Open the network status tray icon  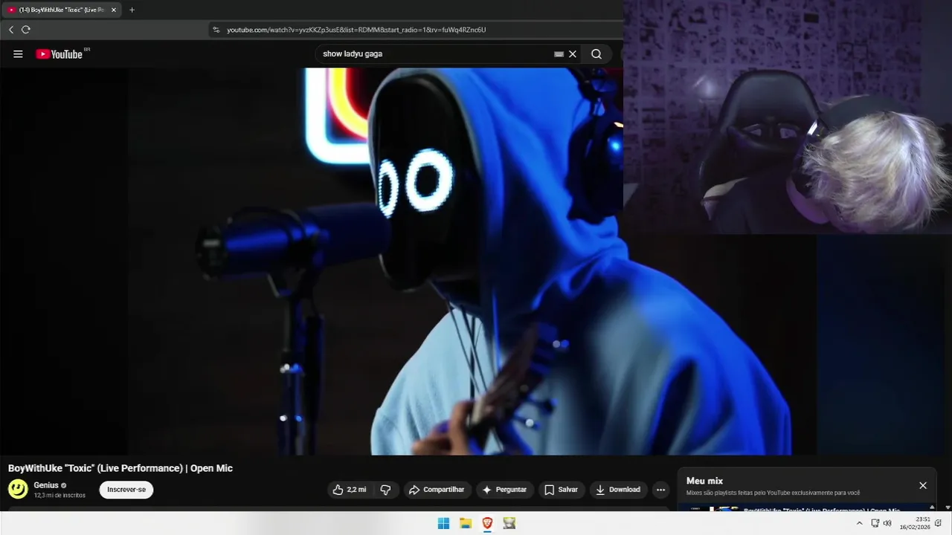coord(876,523)
